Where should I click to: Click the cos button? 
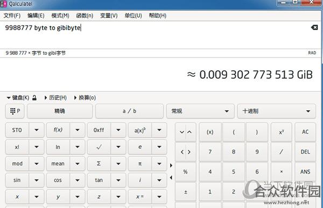[x=58, y=180]
